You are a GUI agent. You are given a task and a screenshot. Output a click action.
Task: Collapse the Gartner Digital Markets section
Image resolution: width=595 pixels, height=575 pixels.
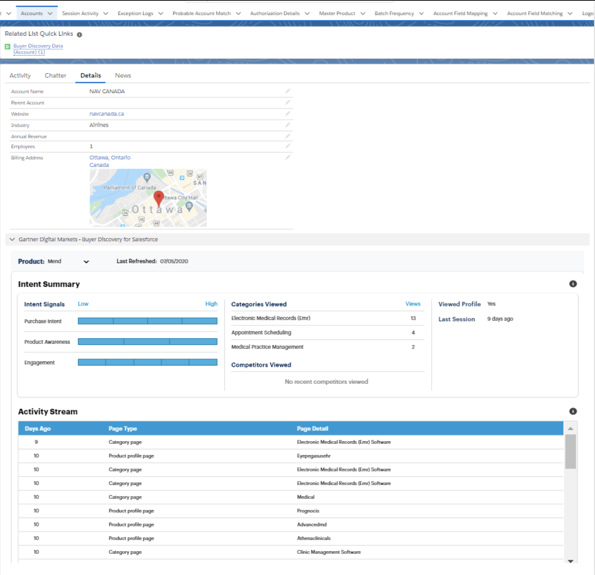click(x=11, y=239)
